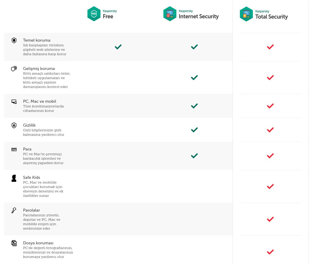Click the Gelişmiş koruma description text
Image resolution: width=312 pixels, height=265 pixels.
[47, 80]
